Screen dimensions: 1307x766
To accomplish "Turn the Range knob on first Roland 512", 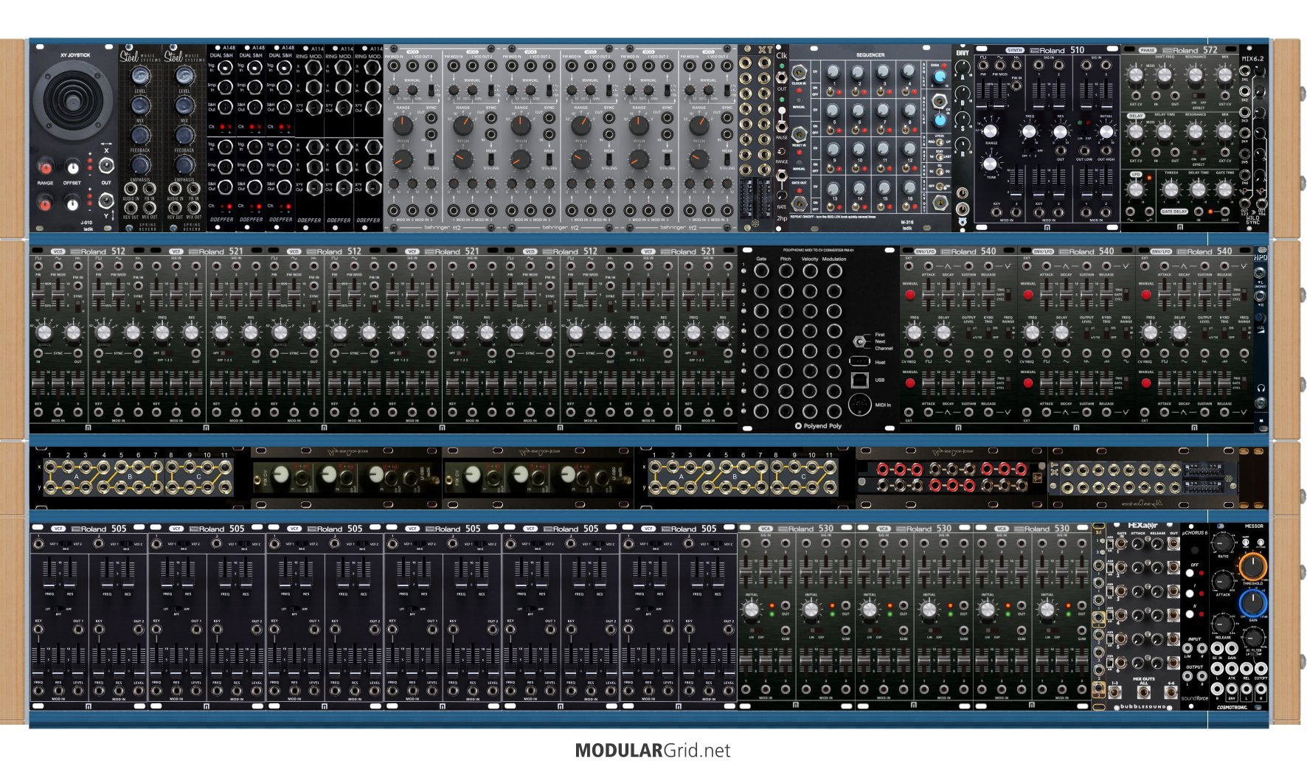I will (x=44, y=331).
